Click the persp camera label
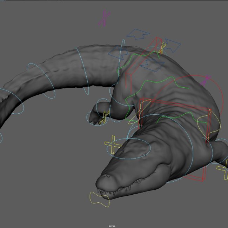Viewport: 228px width, 228px height. point(112,226)
